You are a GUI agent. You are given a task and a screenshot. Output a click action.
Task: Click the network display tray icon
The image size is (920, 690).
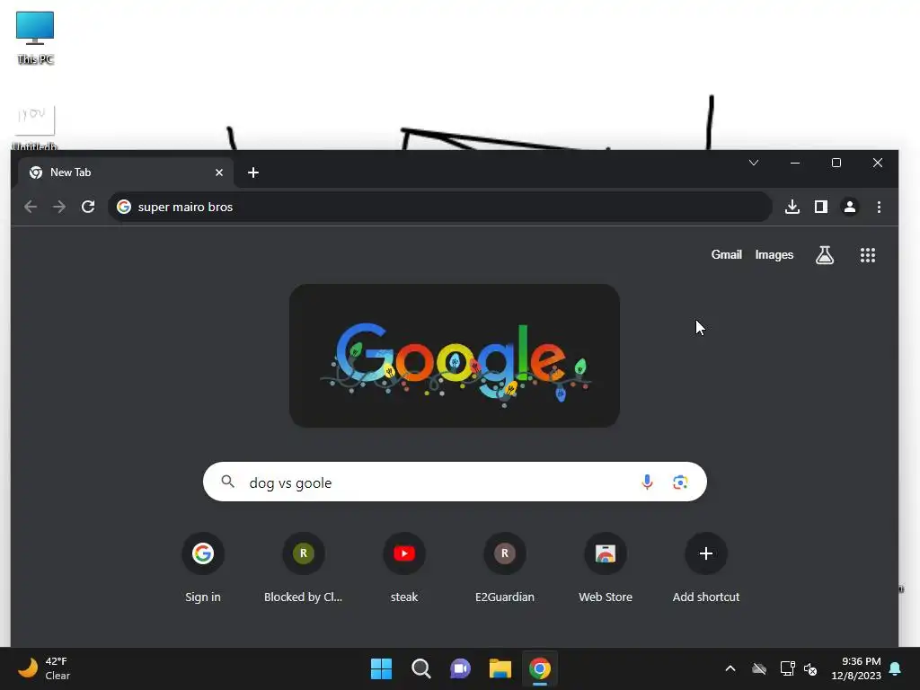coord(787,668)
